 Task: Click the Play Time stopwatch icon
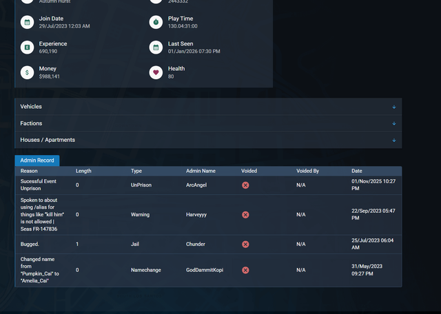(x=156, y=22)
